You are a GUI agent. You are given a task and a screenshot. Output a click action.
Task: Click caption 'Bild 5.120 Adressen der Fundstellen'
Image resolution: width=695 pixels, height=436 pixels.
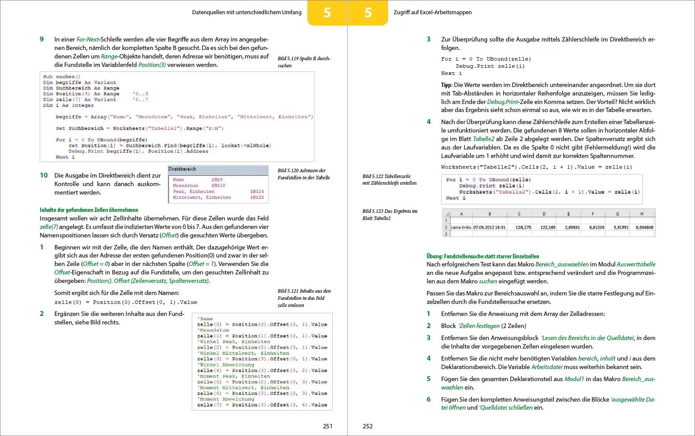point(303,174)
